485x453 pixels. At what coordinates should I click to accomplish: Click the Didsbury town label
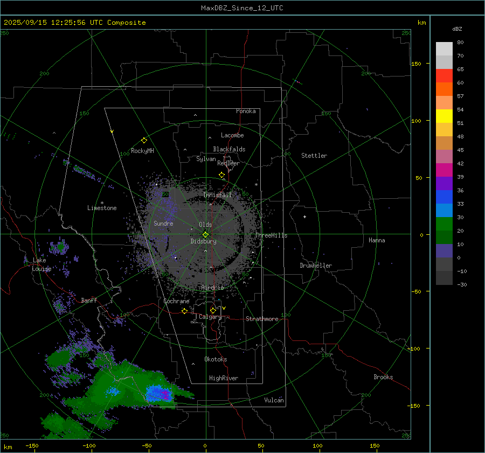click(x=204, y=241)
